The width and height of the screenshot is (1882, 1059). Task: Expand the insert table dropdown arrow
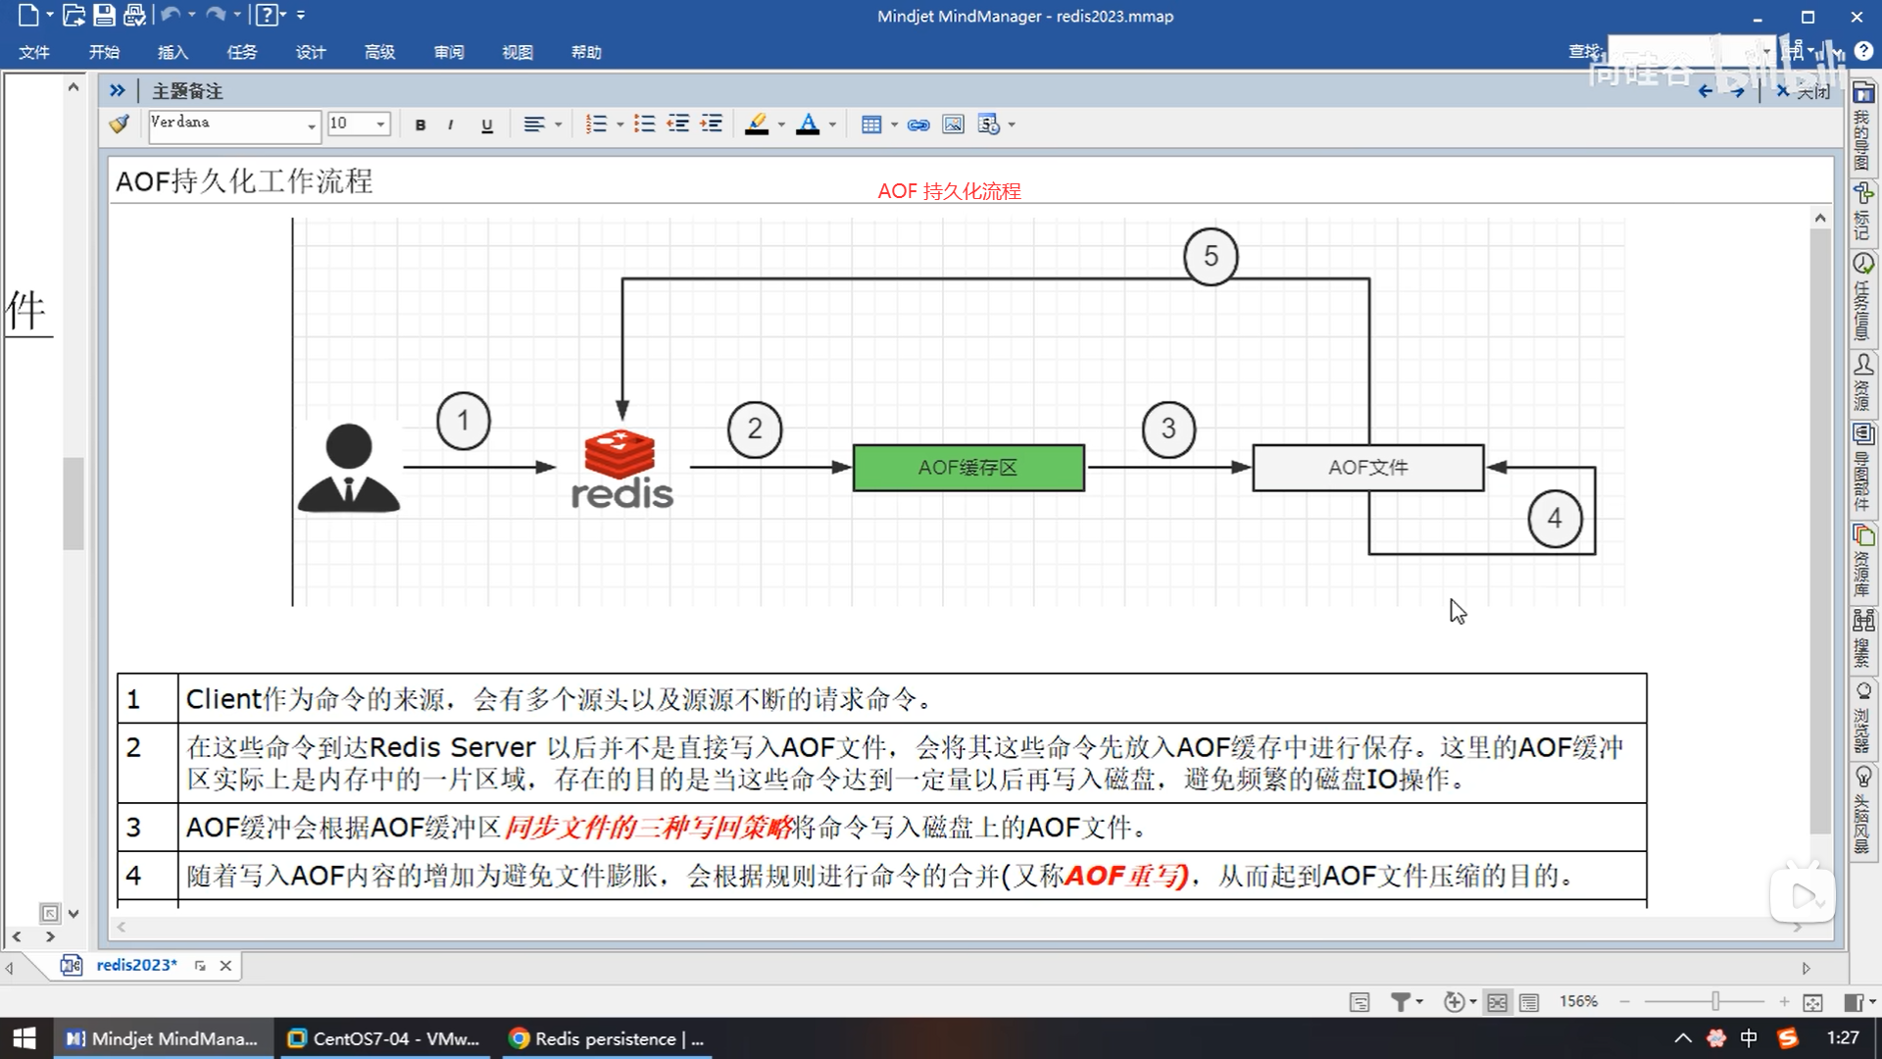pos(894,125)
